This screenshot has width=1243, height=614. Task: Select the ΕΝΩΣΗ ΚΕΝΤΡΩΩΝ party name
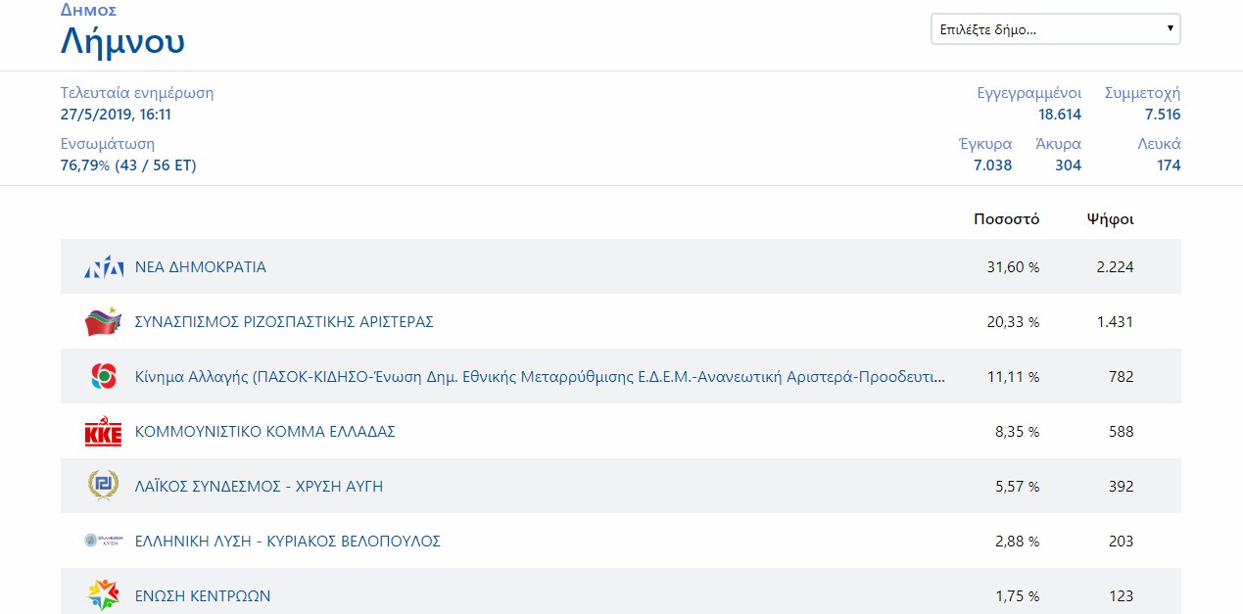click(x=203, y=596)
